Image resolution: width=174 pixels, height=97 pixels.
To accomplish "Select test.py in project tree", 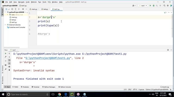I will (14, 20).
